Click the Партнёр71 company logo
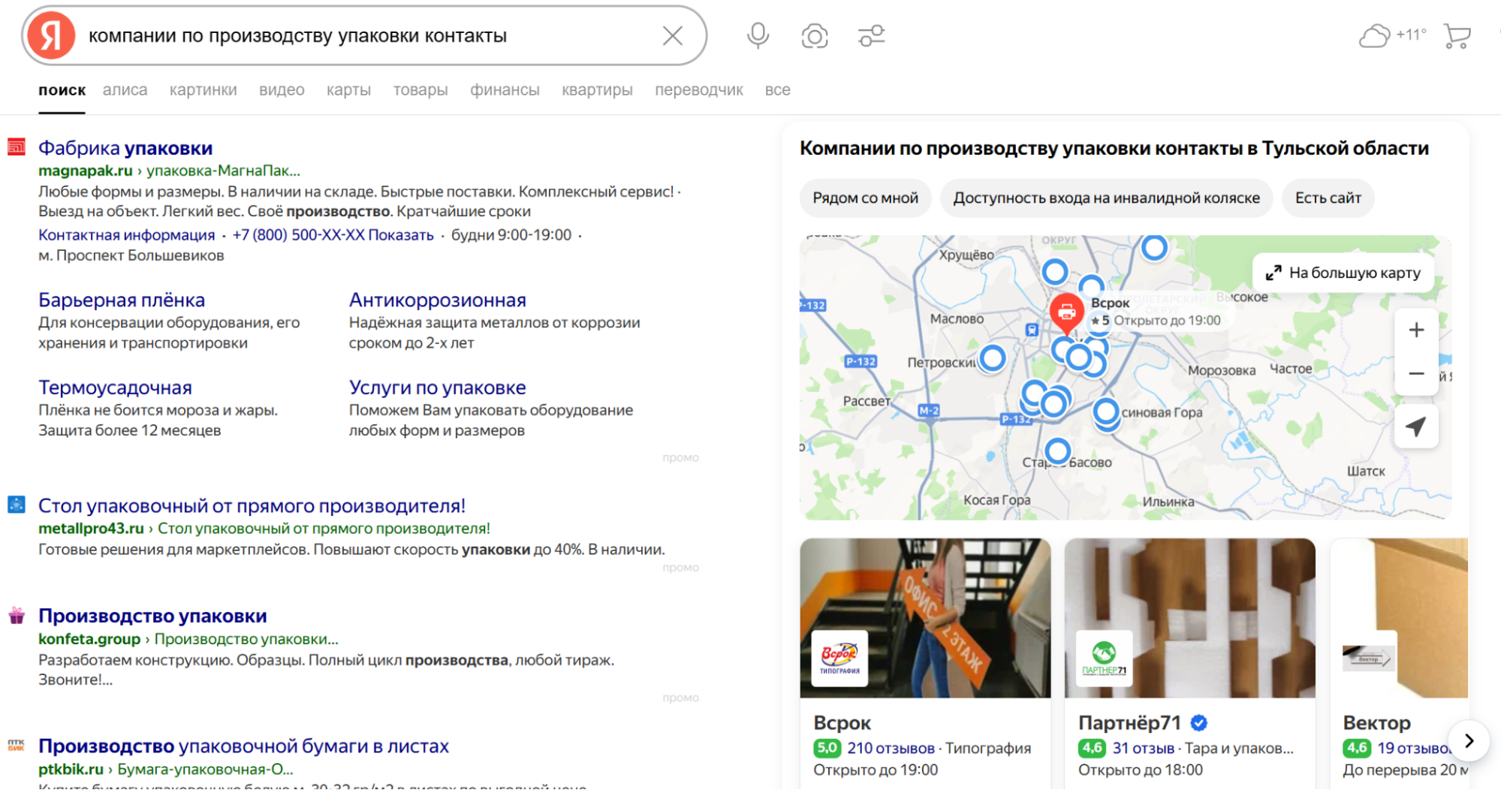The width and height of the screenshot is (1501, 790). pyautogui.click(x=1104, y=659)
